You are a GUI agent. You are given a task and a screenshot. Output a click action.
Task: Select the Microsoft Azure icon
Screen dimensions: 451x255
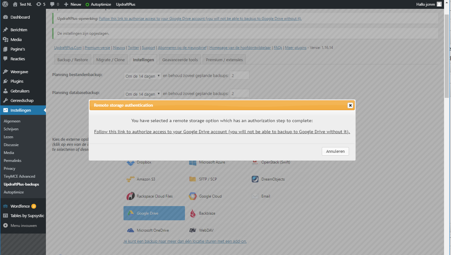(193, 162)
